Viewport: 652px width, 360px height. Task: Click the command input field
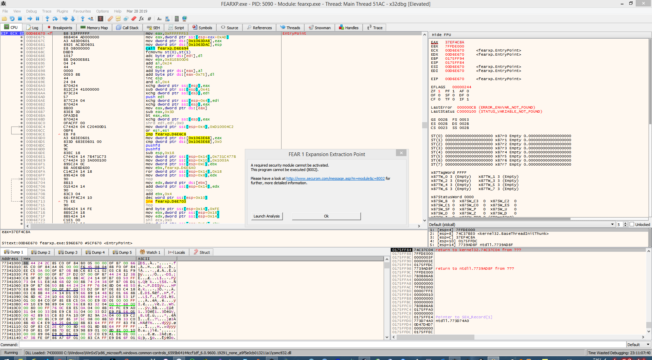pyautogui.click(x=322, y=345)
